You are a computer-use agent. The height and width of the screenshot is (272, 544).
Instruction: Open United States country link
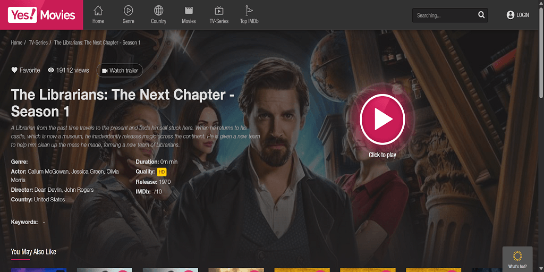coord(49,200)
